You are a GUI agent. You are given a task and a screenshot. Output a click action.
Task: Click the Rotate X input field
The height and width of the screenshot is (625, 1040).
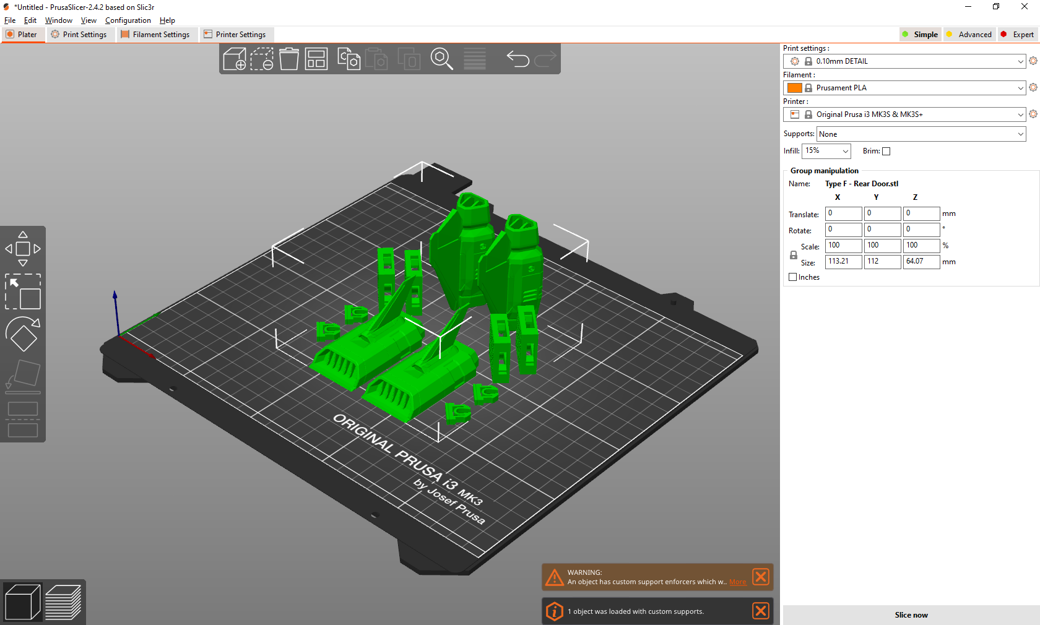tap(844, 230)
